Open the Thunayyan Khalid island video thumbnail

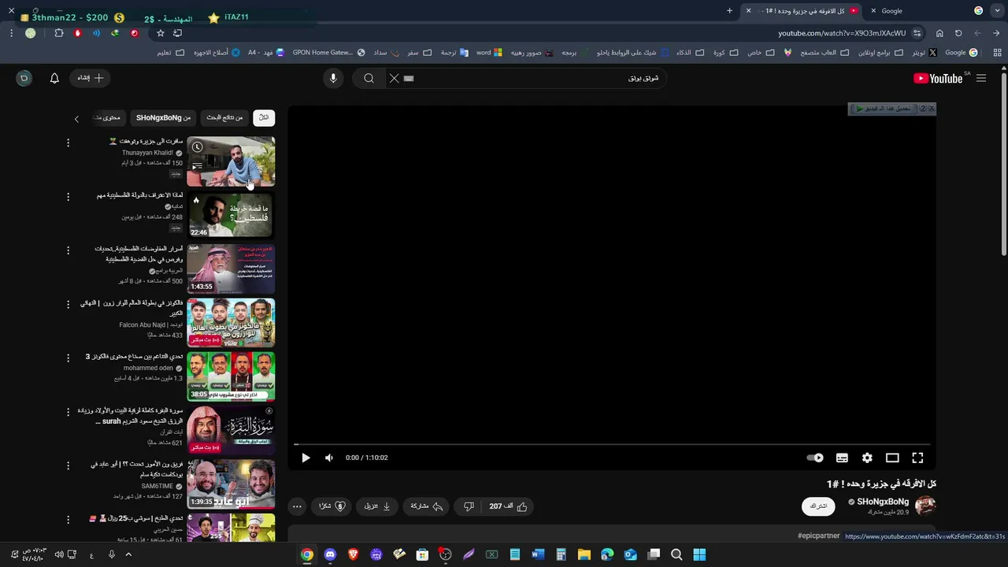click(x=231, y=161)
